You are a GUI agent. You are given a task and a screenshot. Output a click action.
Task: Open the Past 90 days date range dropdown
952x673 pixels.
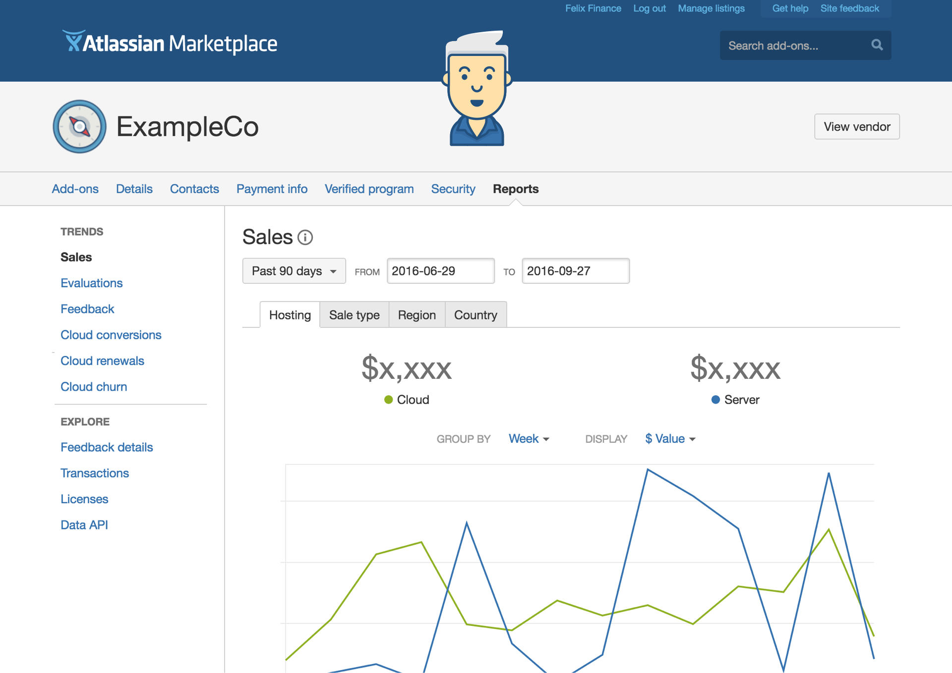tap(294, 271)
